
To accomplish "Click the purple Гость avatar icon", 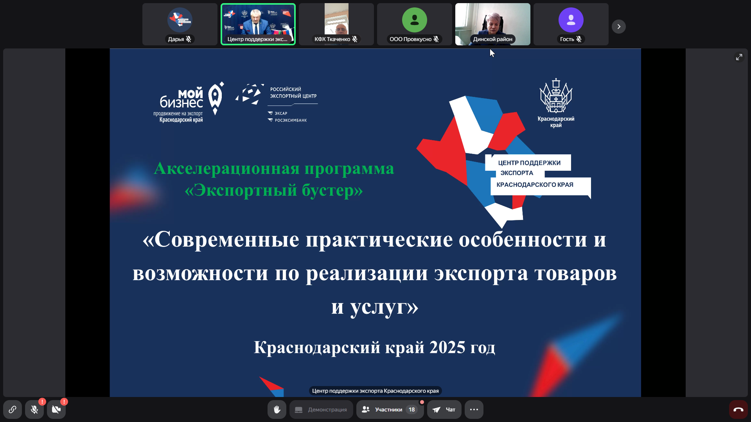I will [571, 20].
